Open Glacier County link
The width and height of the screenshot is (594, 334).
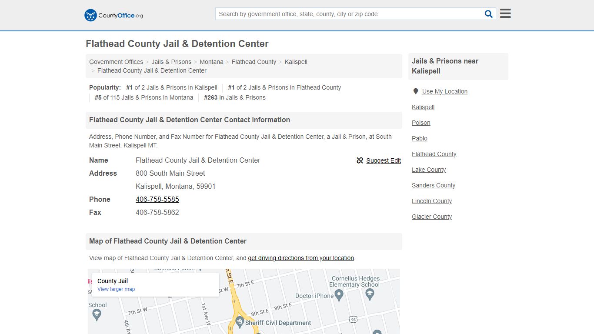tap(432, 217)
